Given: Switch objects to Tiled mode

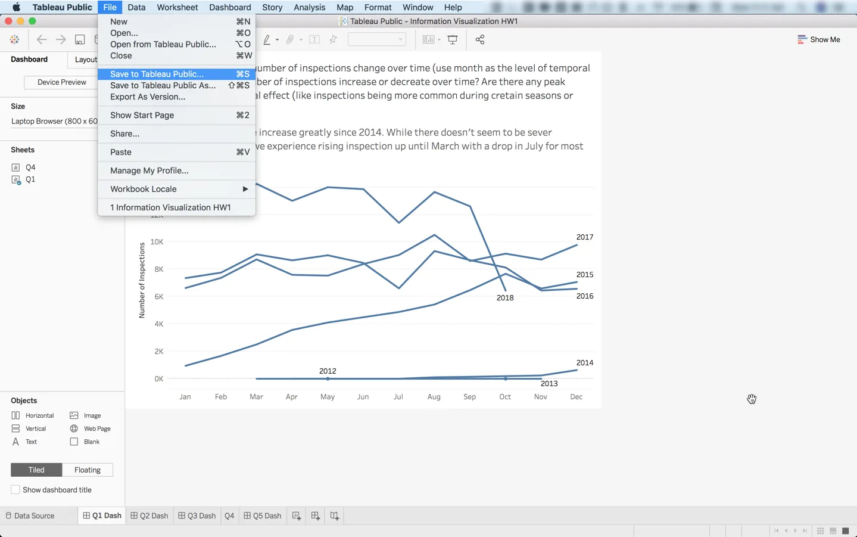Looking at the screenshot, I should [36, 470].
